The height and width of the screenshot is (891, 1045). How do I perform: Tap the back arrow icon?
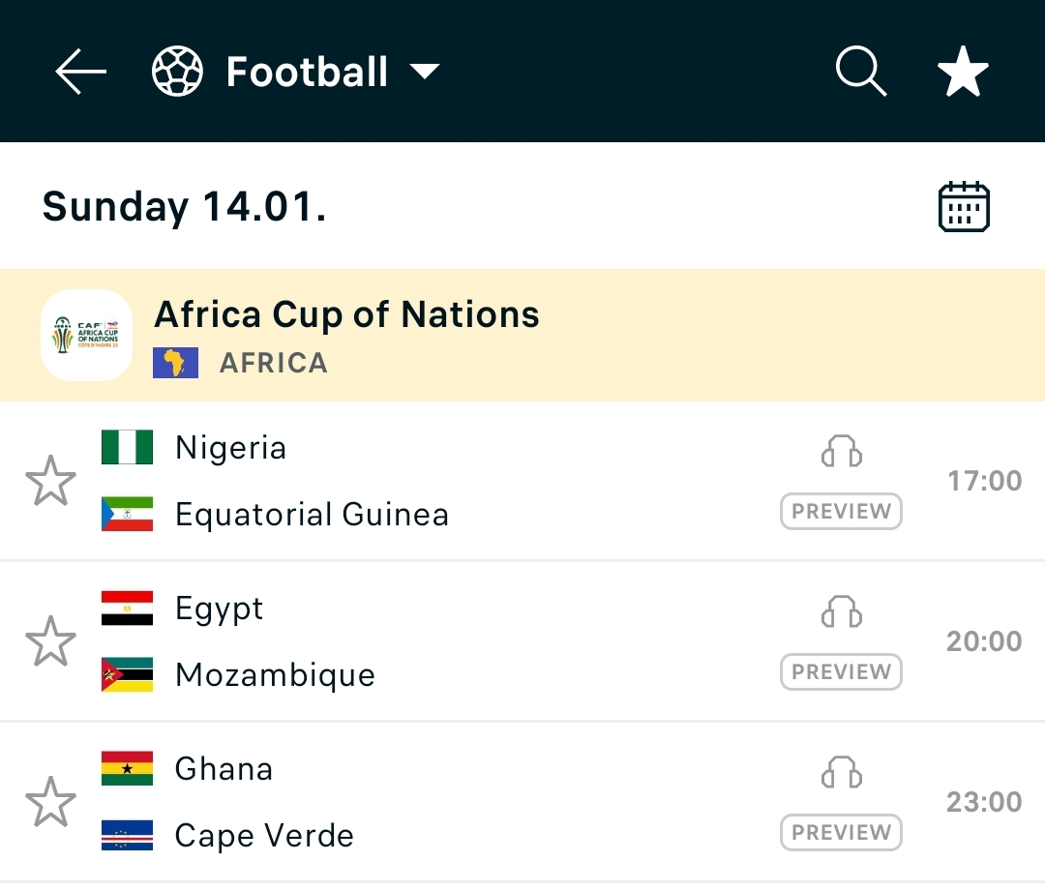tap(80, 73)
